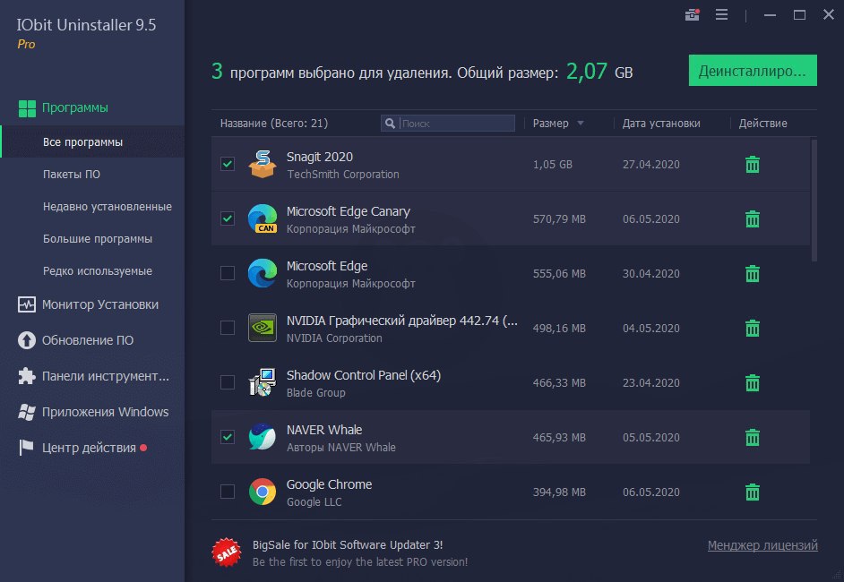Click the Поиск search field

tap(455, 124)
